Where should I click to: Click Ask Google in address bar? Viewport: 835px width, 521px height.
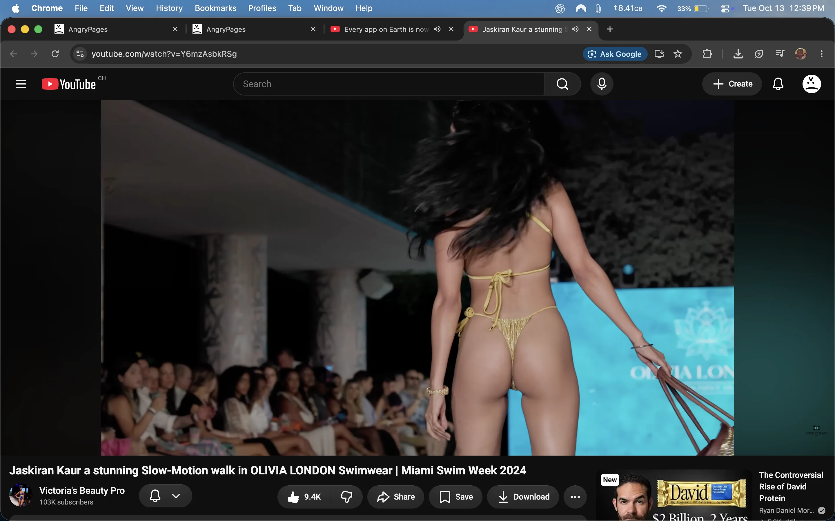[615, 54]
